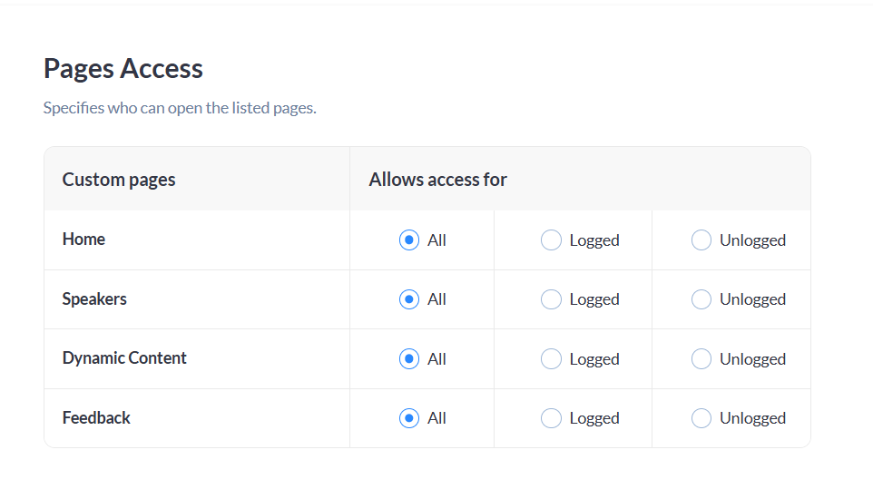Click the Speakers row label
Image resolution: width=873 pixels, height=489 pixels.
[x=94, y=298]
